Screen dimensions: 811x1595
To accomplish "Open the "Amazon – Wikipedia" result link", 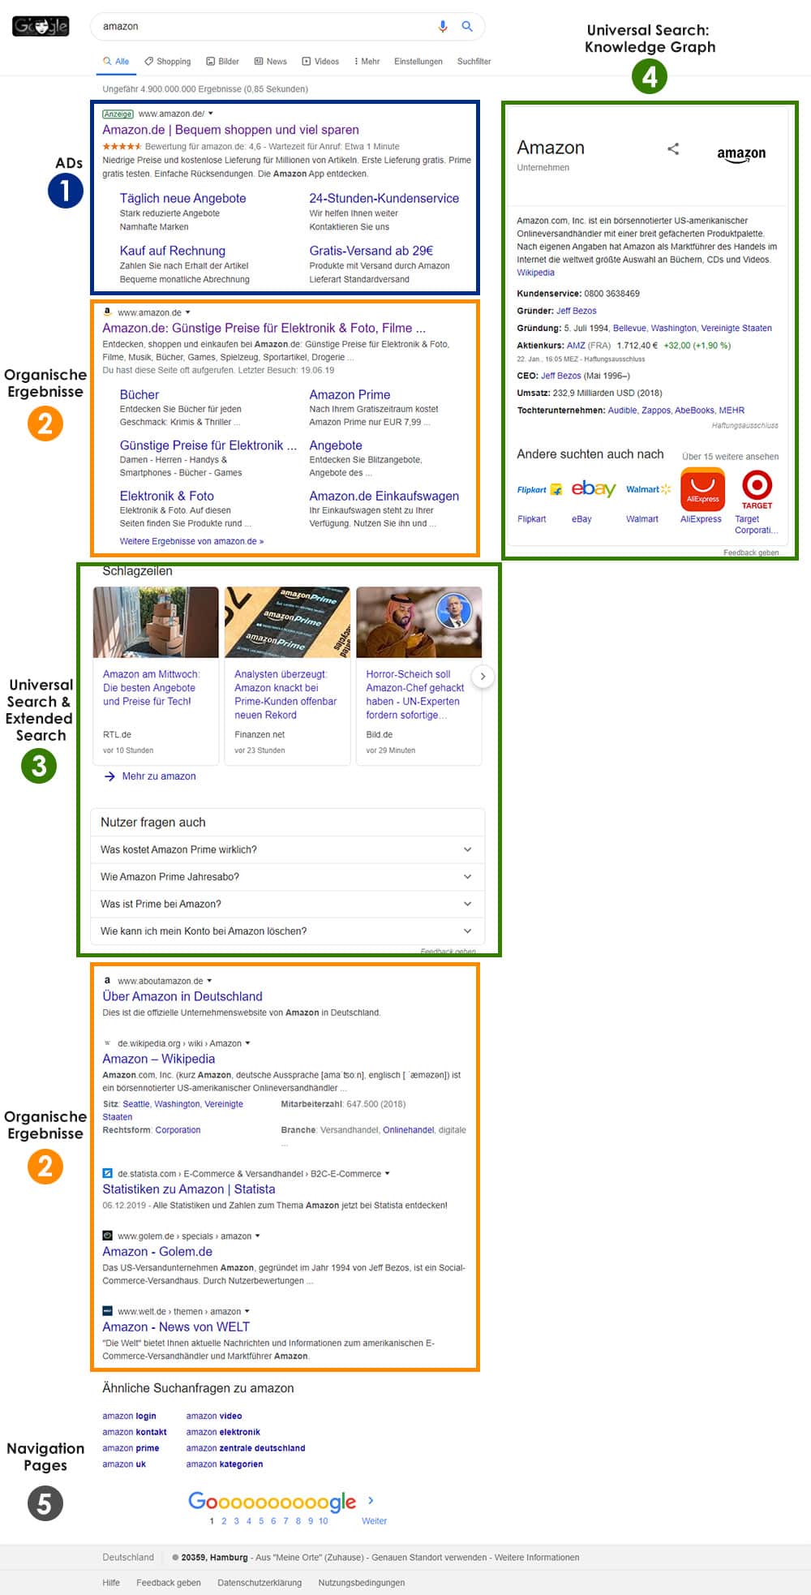I will pyautogui.click(x=159, y=1059).
